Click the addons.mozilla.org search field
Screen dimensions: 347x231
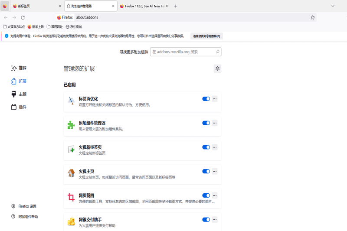click(x=182, y=52)
